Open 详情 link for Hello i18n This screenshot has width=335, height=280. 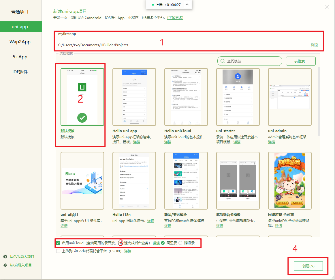[151, 221]
